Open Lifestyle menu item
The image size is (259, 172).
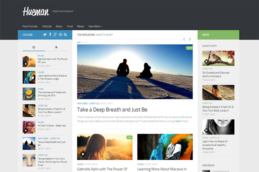[47, 26]
